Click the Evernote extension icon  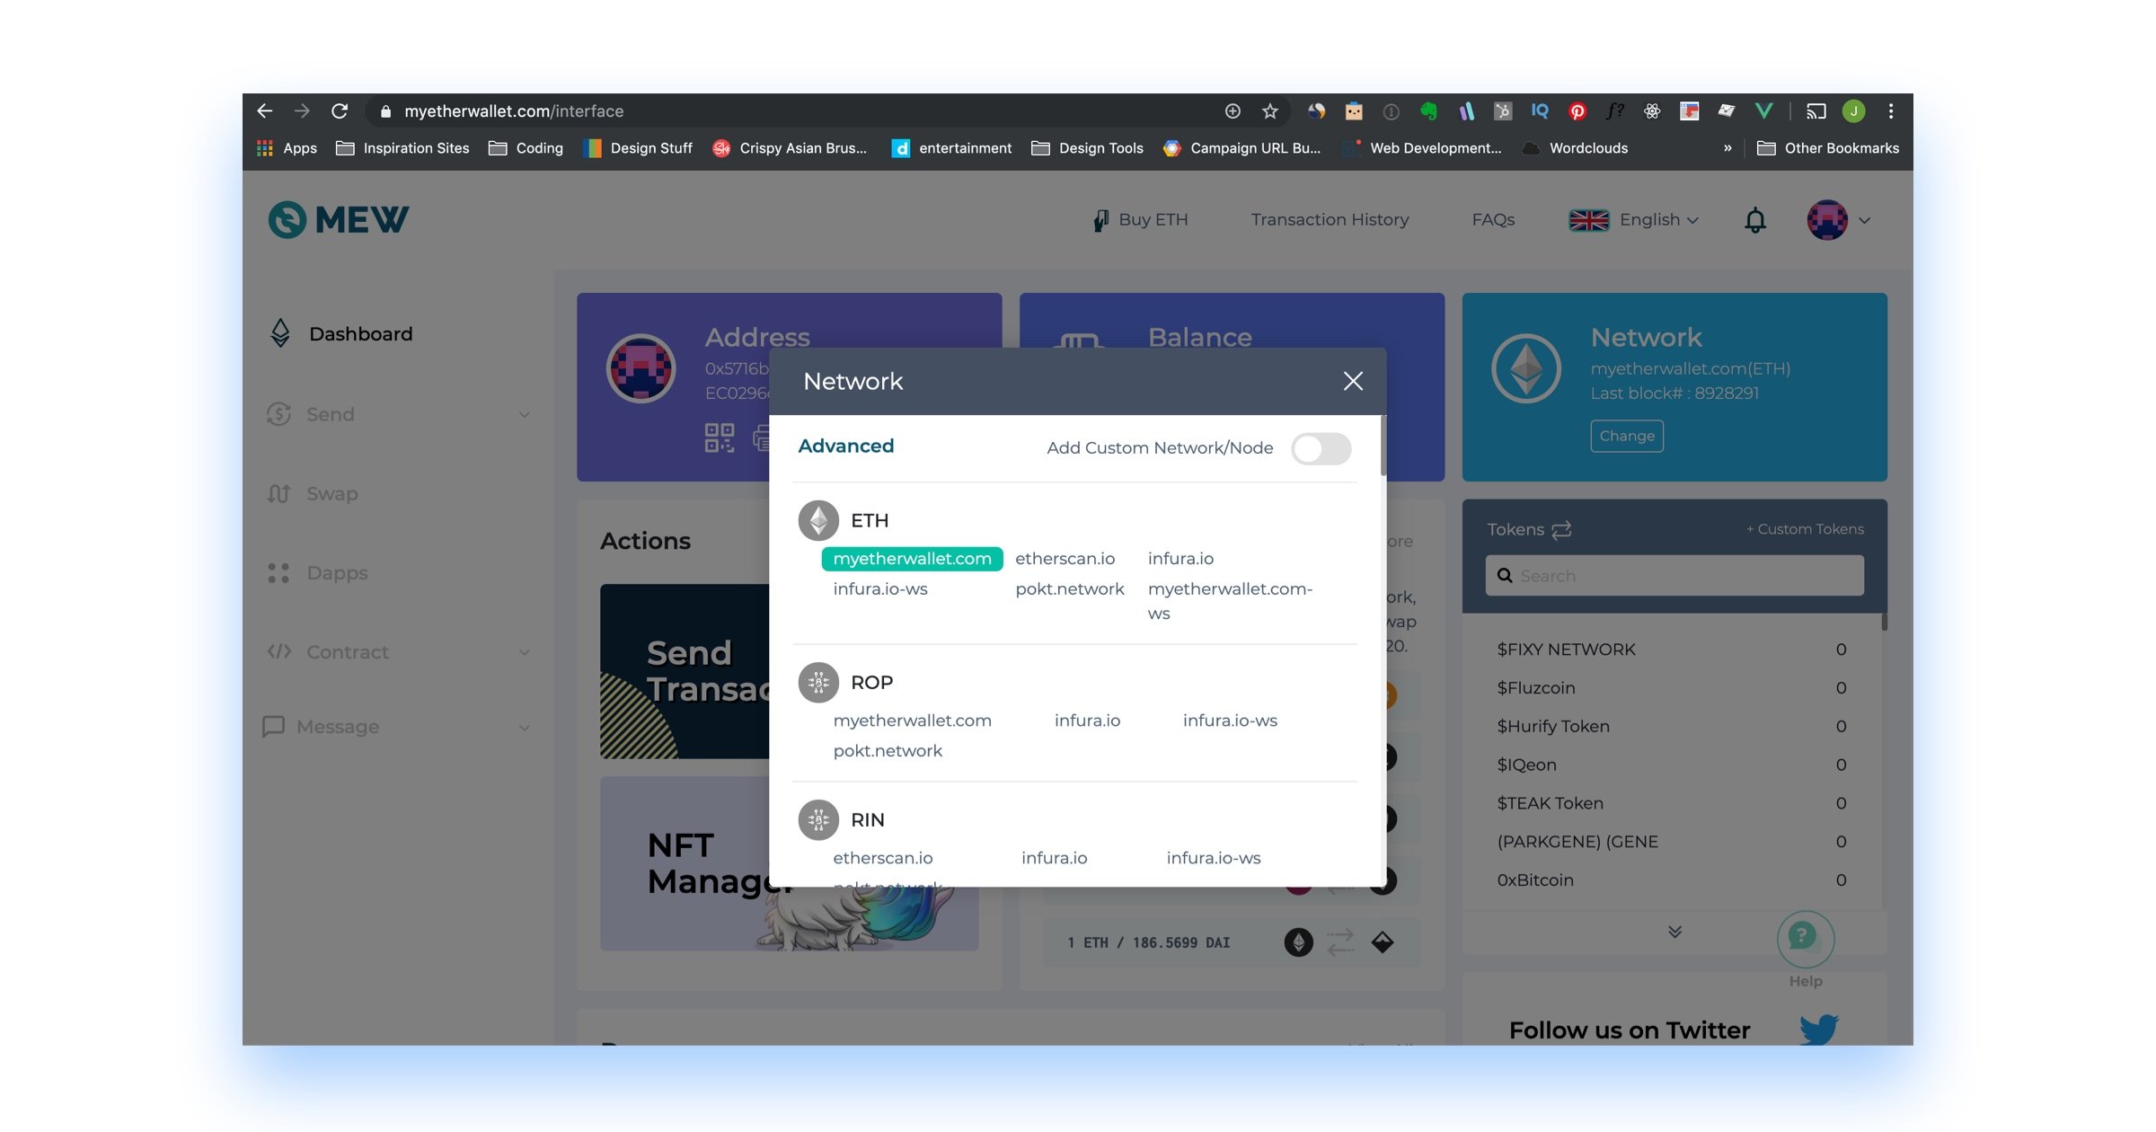click(x=1428, y=111)
